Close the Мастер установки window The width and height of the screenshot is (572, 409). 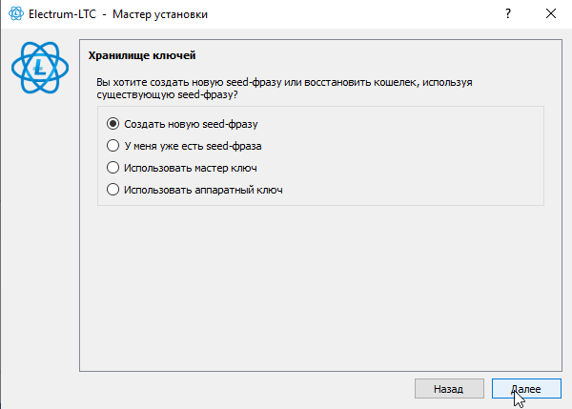pyautogui.click(x=551, y=14)
